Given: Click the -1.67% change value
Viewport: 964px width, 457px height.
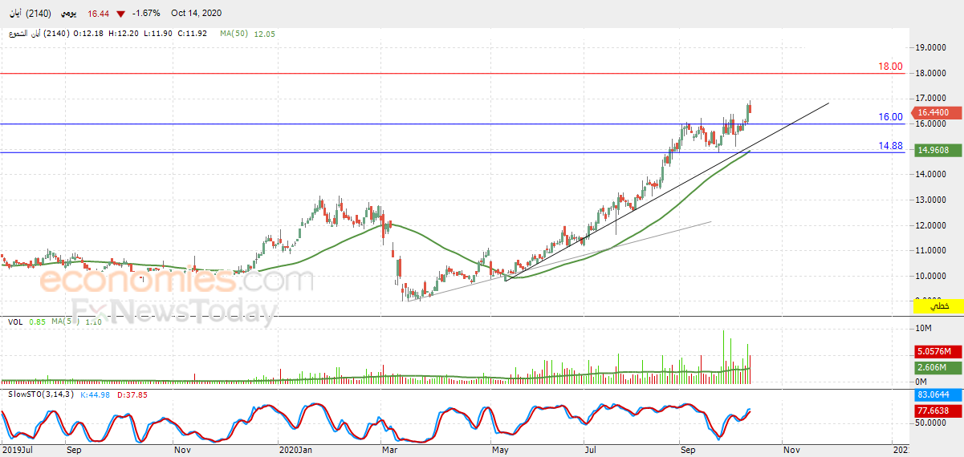Looking at the screenshot, I should (146, 14).
